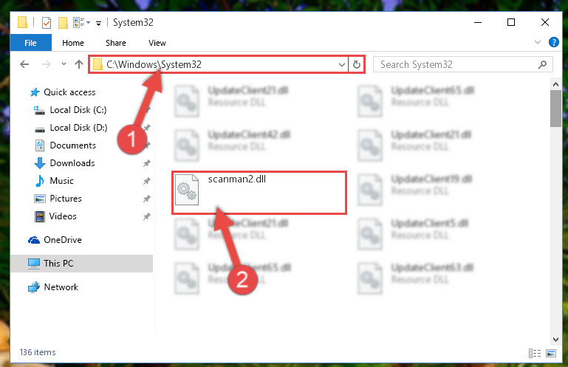Click the vertical scrollbar thumb
Image resolution: width=568 pixels, height=367 pixels.
(x=555, y=109)
